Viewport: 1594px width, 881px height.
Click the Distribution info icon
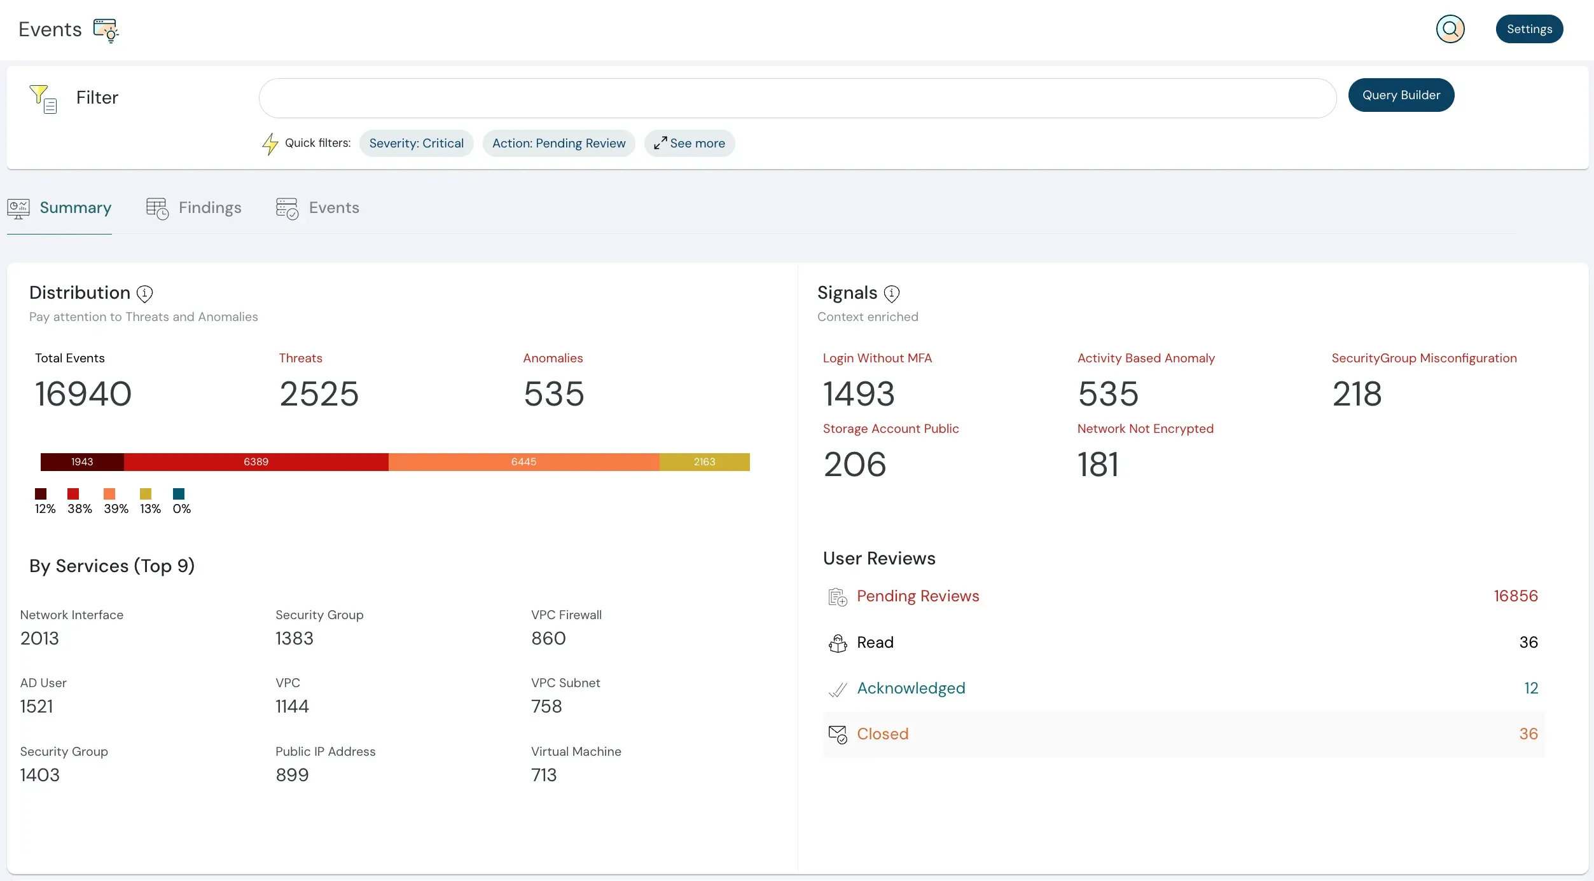[144, 293]
